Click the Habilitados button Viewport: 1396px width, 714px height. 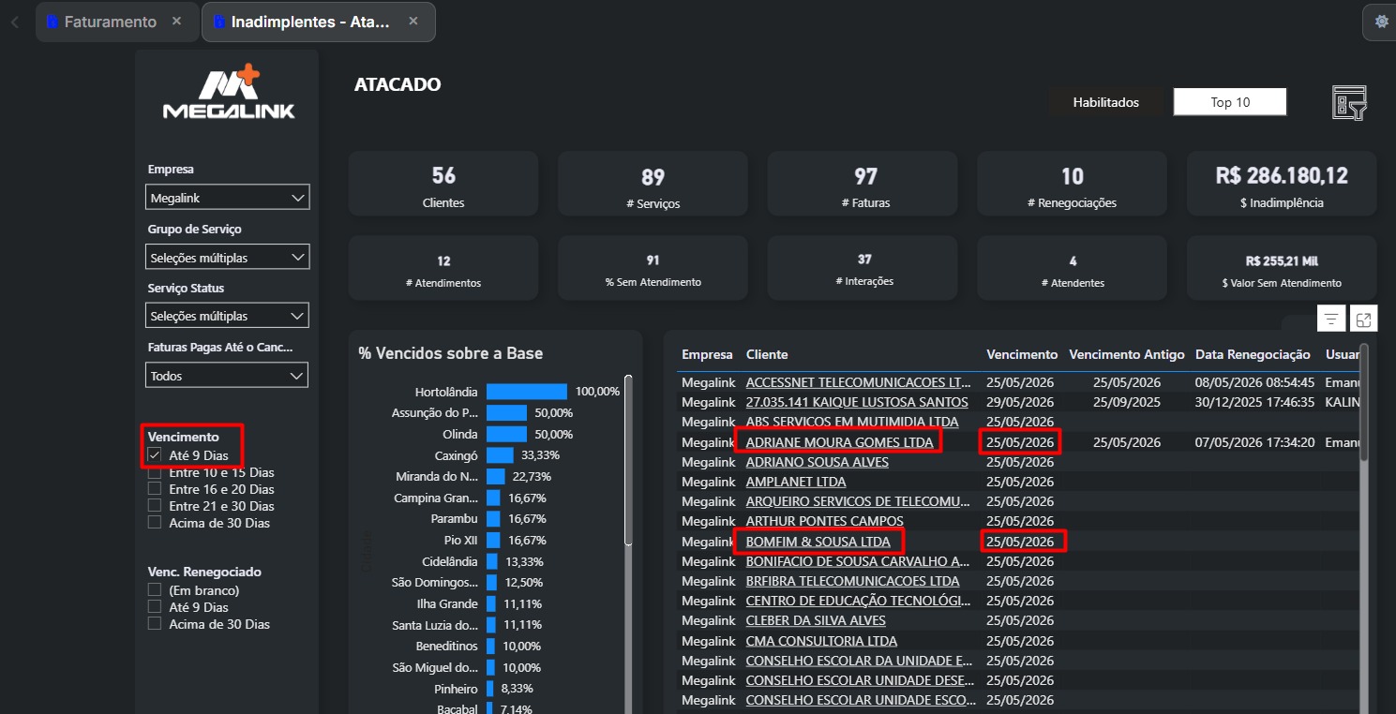pyautogui.click(x=1106, y=102)
